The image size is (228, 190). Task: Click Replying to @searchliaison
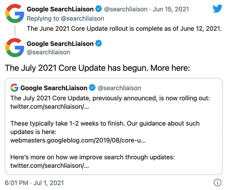coord(65,19)
